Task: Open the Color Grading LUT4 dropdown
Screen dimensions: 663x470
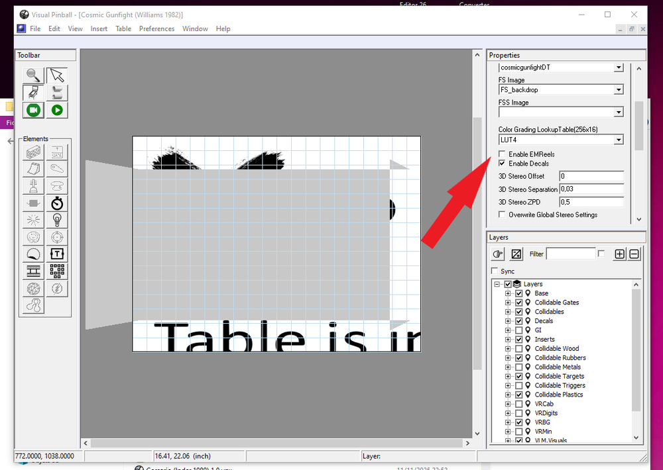Action: (x=619, y=140)
